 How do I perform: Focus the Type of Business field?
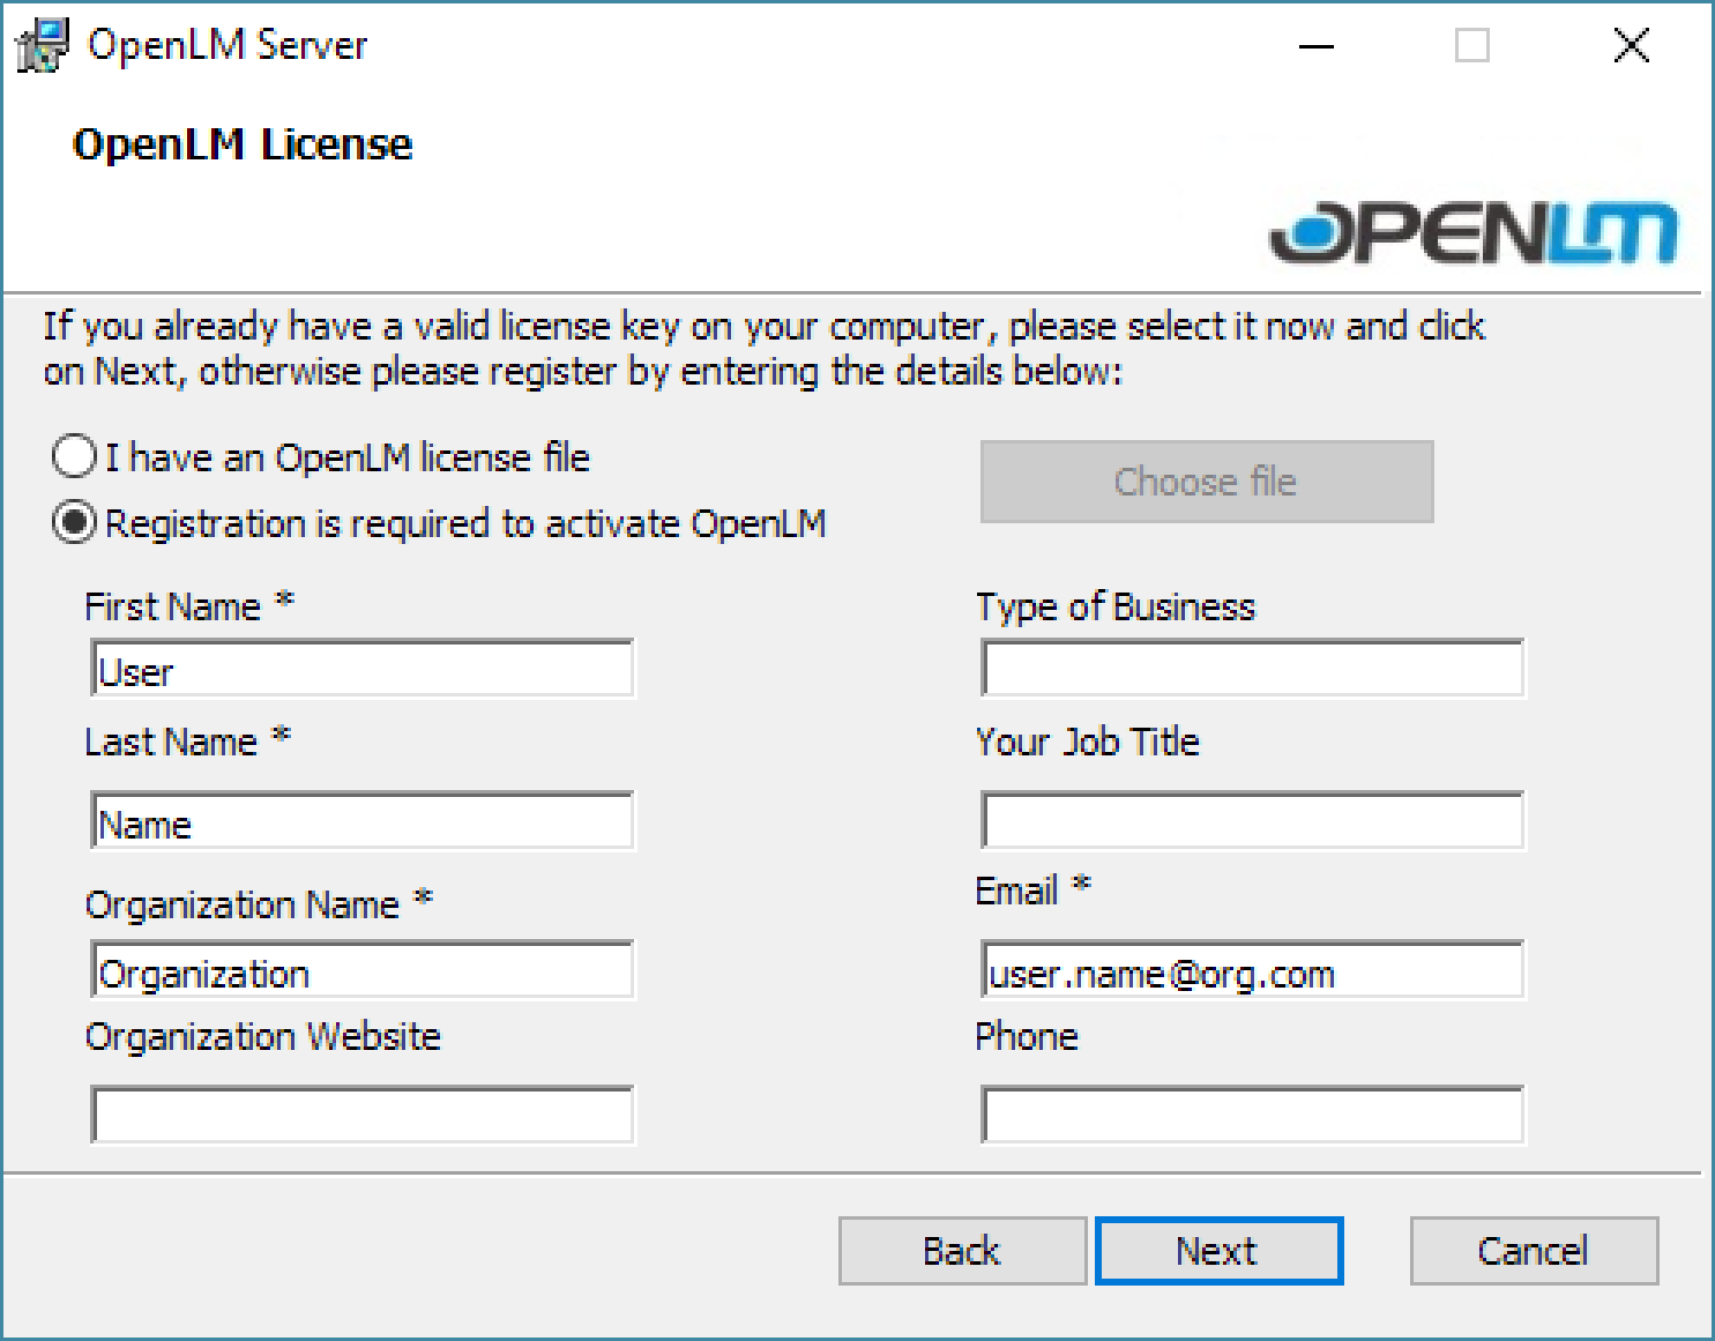coord(1252,669)
